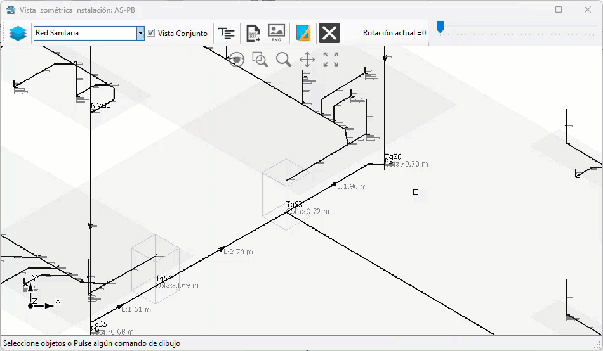
Task: Close view with black X button
Action: [x=329, y=33]
